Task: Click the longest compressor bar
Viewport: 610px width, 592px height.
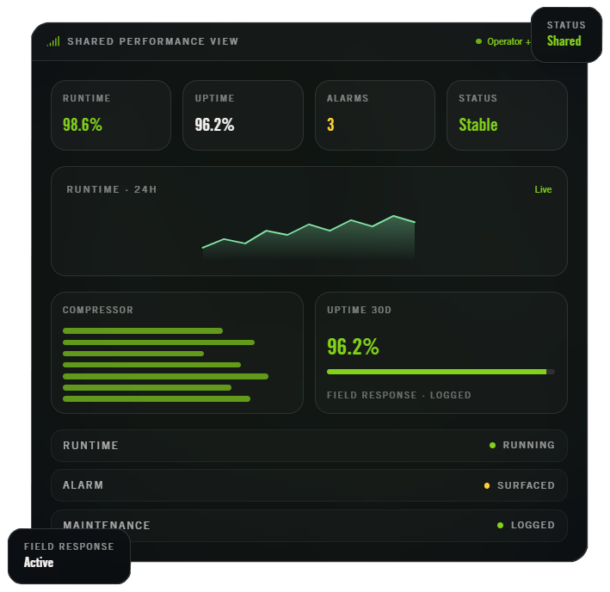Action: 165,376
